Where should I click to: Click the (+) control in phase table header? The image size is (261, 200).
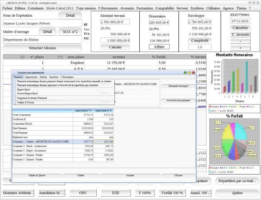(60, 57)
